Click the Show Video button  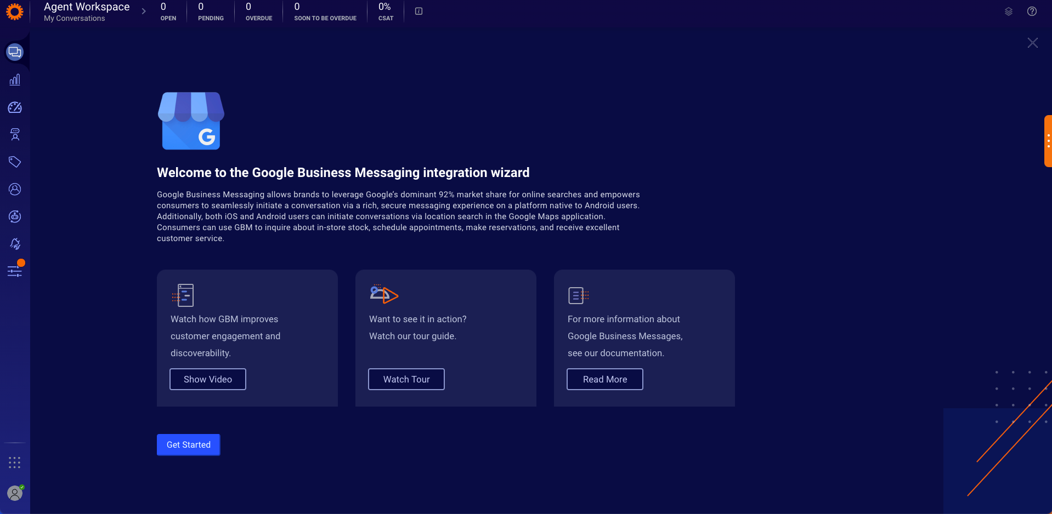pos(208,379)
